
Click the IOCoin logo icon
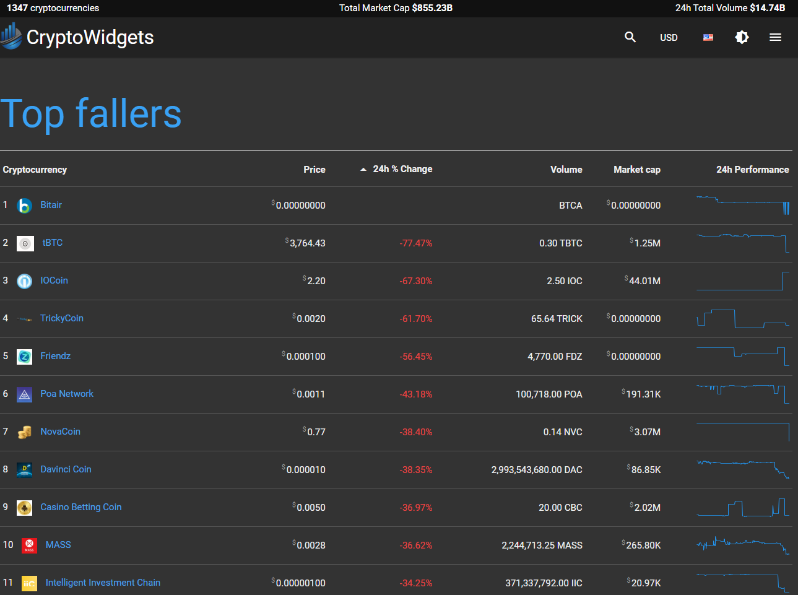24,281
